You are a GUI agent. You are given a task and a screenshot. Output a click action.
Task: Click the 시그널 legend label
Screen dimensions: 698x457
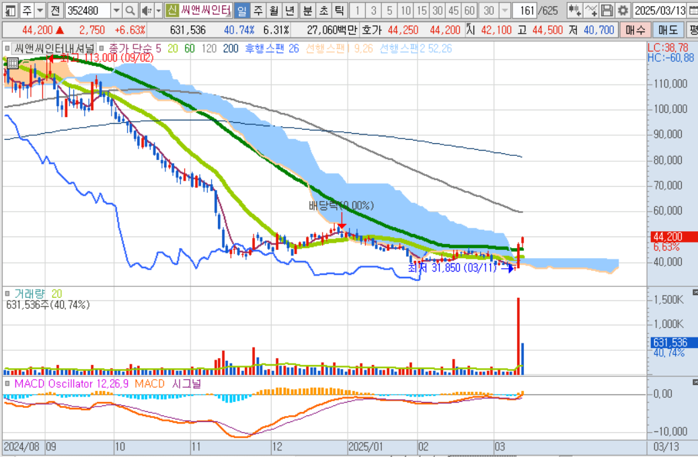tap(186, 384)
